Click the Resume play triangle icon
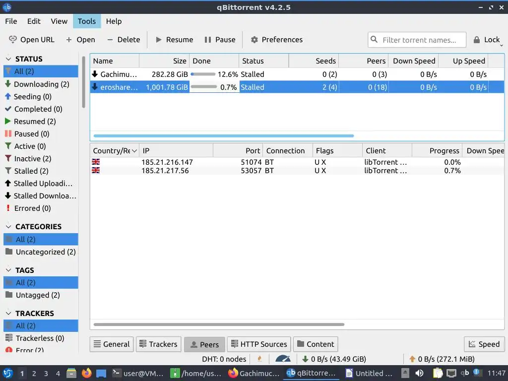This screenshot has width=508, height=381. [x=158, y=40]
